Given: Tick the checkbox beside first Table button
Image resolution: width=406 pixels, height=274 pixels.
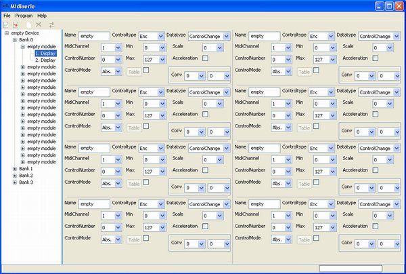Looking at the screenshot, I should [x=147, y=68].
